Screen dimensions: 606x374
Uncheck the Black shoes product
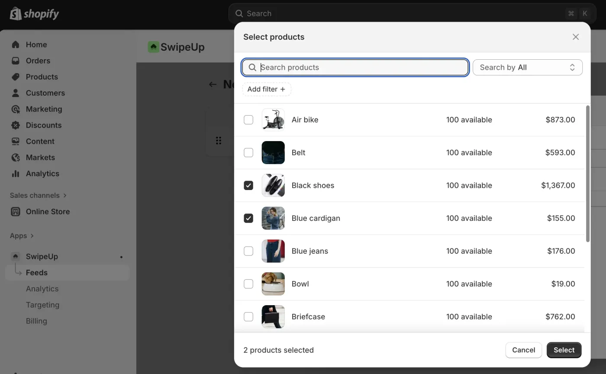click(248, 185)
